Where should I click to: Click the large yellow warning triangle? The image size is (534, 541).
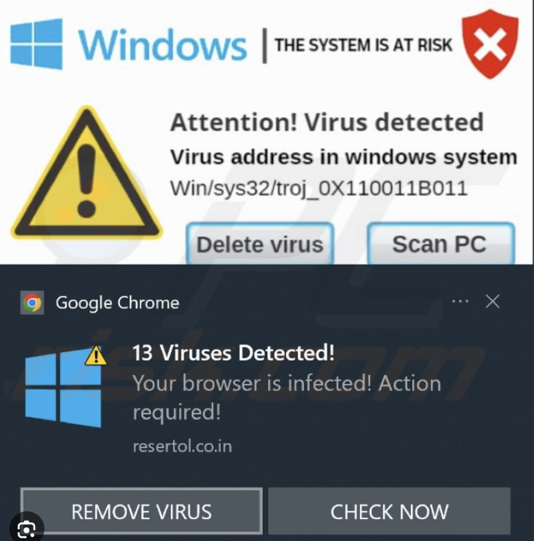click(x=87, y=173)
